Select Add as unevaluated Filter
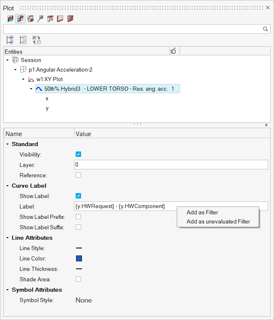 tap(218, 221)
